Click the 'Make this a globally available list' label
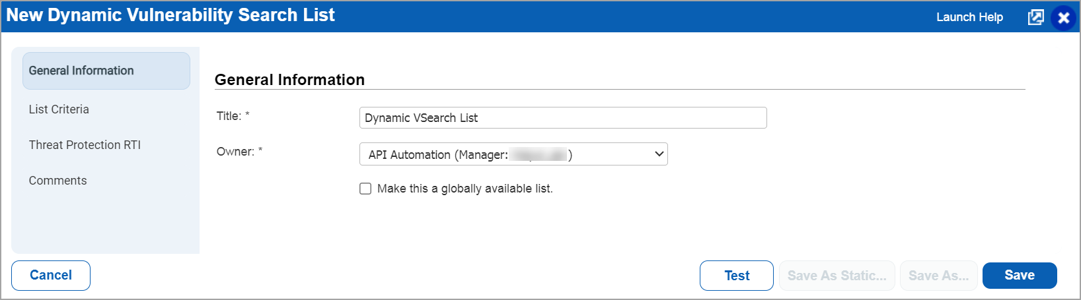The width and height of the screenshot is (1081, 300). tap(465, 189)
